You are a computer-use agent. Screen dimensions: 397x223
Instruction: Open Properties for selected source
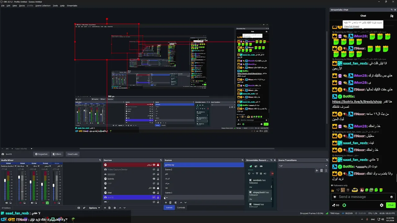[x=41, y=154]
